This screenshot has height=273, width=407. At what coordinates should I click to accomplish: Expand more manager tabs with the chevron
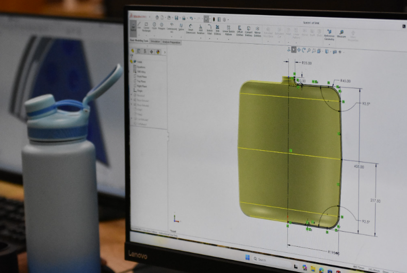click(165, 53)
